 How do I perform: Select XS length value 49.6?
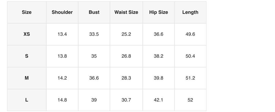190,34
